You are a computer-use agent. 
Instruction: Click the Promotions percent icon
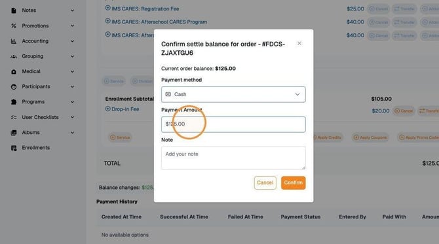(14, 26)
